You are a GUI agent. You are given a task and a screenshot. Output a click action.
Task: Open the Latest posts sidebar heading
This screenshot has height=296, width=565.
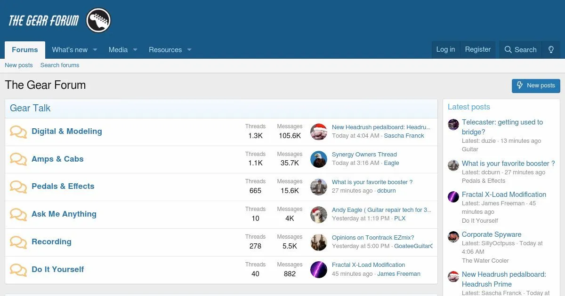coord(469,107)
